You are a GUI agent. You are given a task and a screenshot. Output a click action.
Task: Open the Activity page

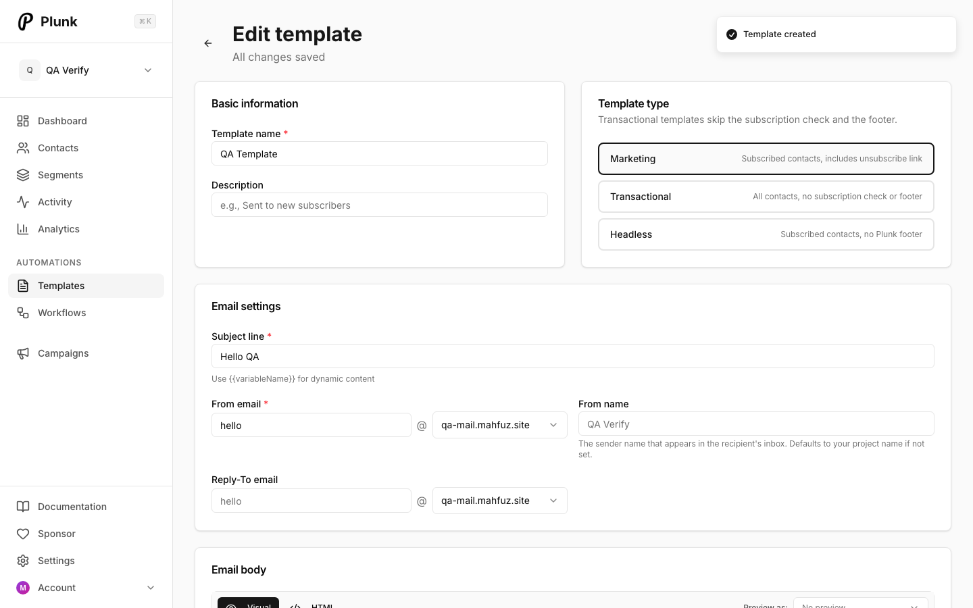tap(86, 202)
